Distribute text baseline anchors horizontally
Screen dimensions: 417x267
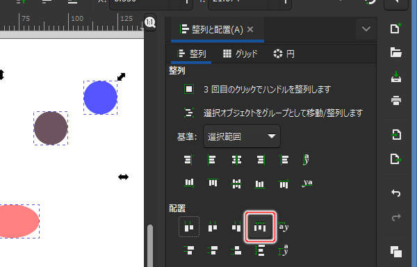[x=284, y=227]
